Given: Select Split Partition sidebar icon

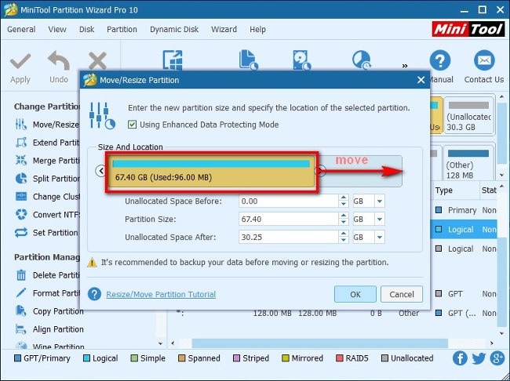Looking at the screenshot, I should click(x=21, y=179).
